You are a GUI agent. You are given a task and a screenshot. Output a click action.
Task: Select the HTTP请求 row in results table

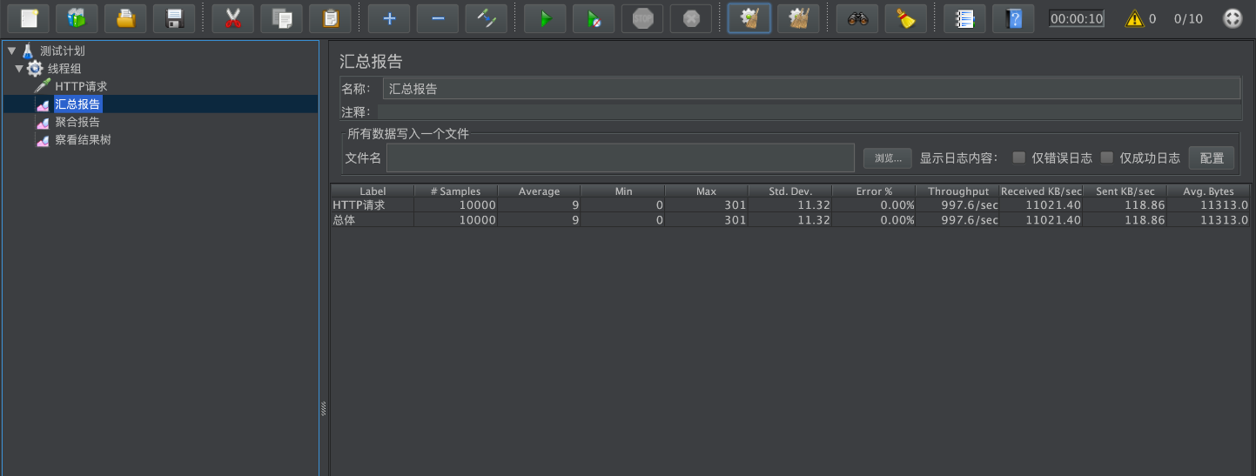790,205
